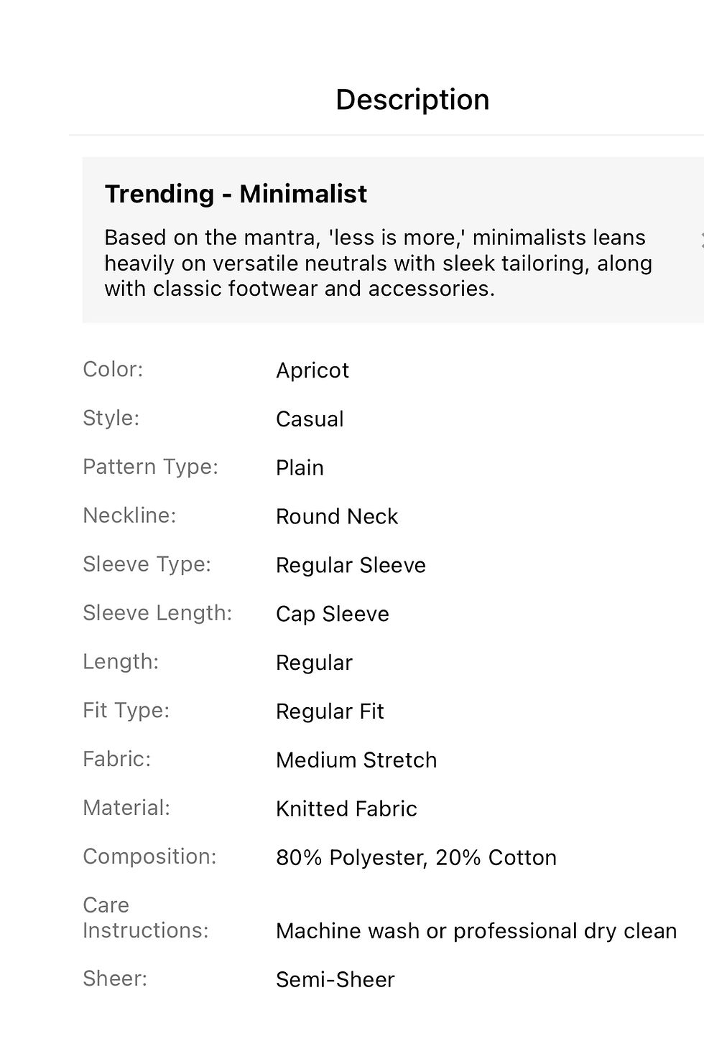
Task: Click the Plain pattern type value
Action: 300,468
